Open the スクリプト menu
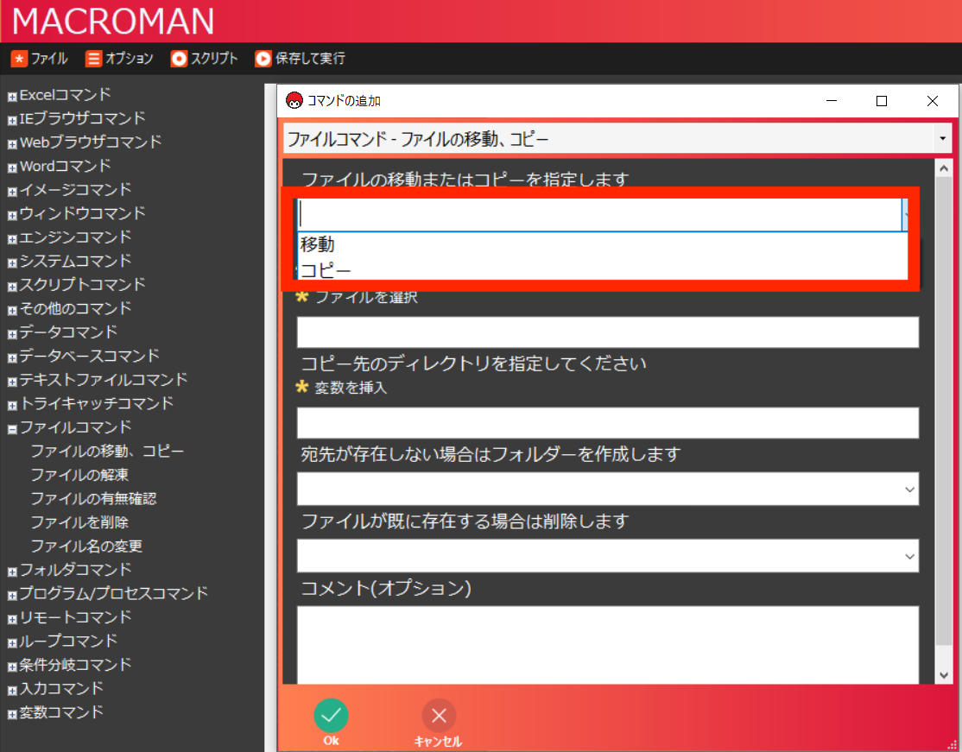The height and width of the screenshot is (752, 962). pyautogui.click(x=205, y=58)
